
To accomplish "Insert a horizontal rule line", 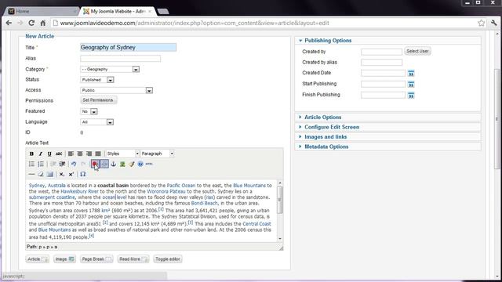I will tap(31, 174).
